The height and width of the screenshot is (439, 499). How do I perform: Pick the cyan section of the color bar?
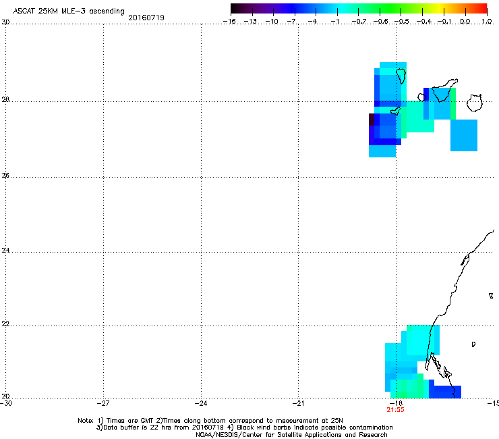[x=342, y=9]
